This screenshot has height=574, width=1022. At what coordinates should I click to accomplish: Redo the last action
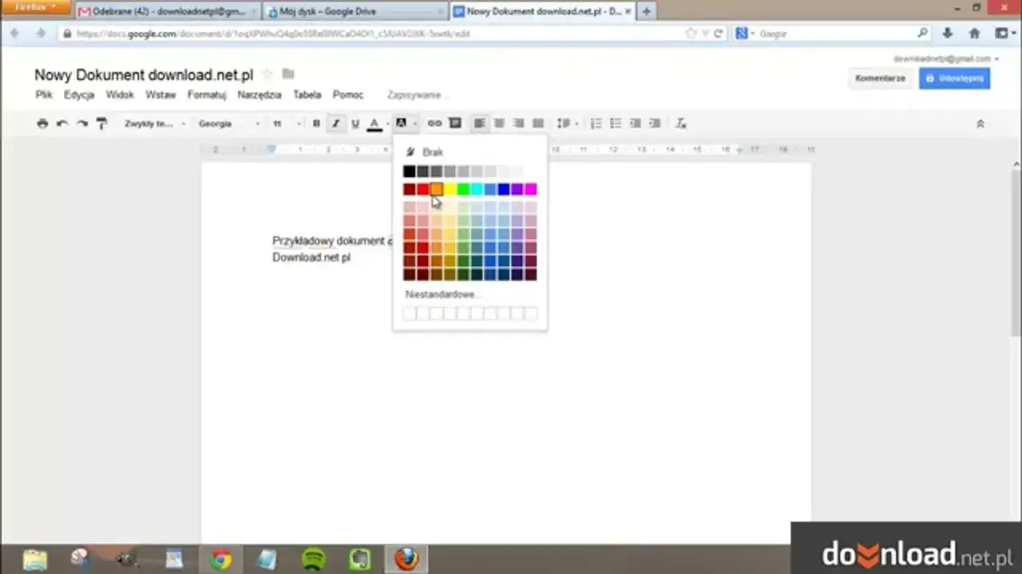point(81,124)
